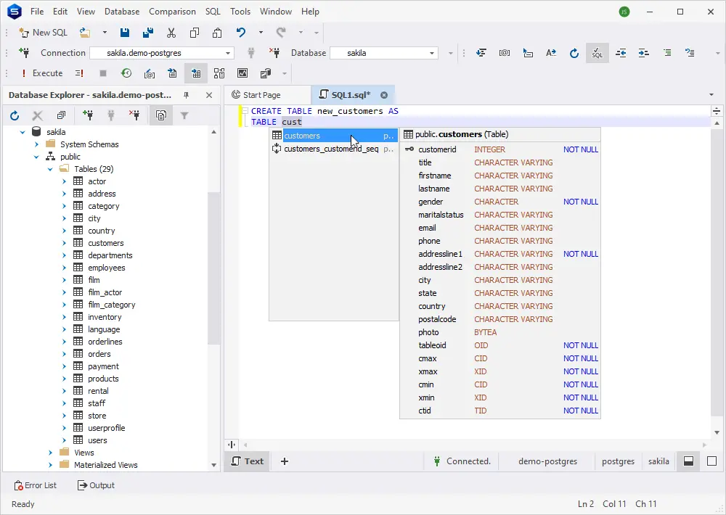The width and height of the screenshot is (726, 515).
Task: Click the Save icon in the toolbar
Action: pos(125,33)
